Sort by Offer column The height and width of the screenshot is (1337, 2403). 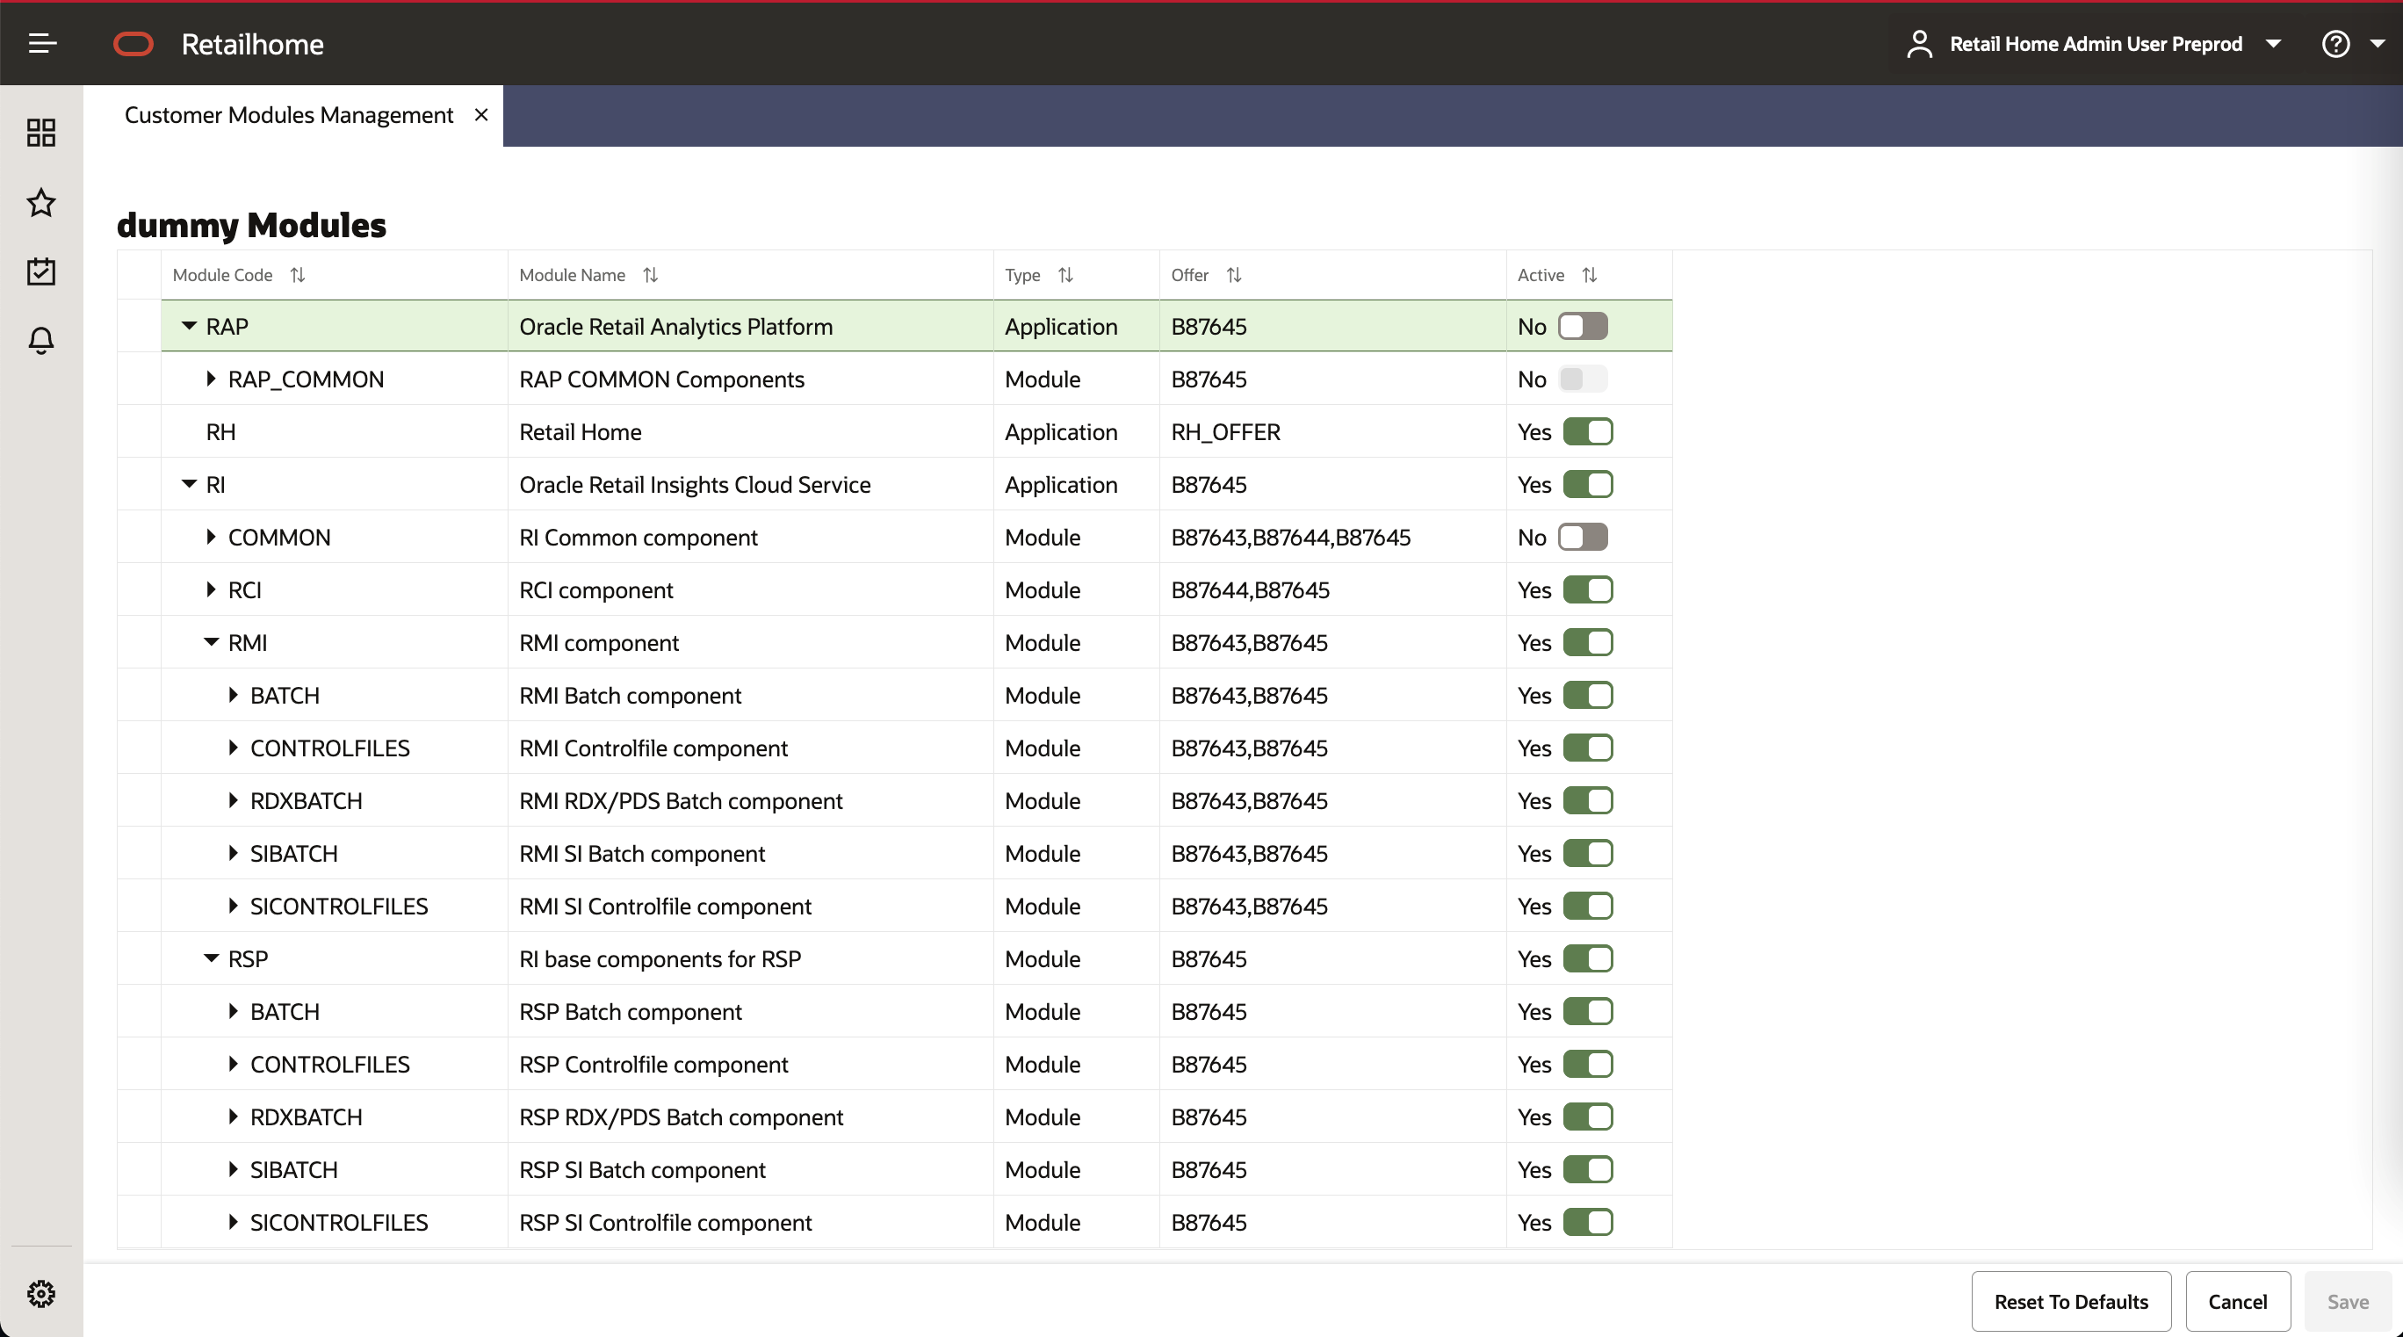point(1233,275)
